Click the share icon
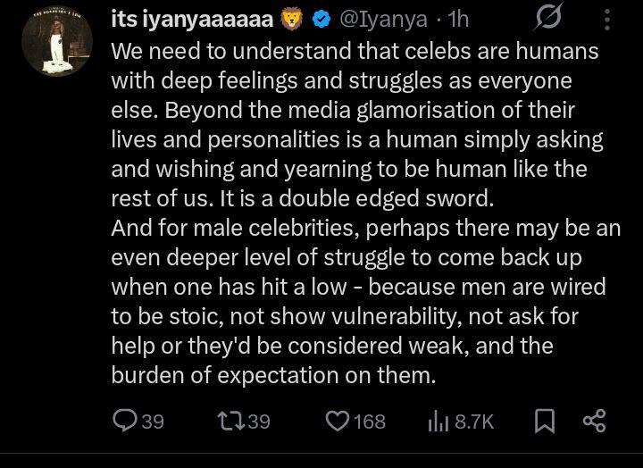The image size is (643, 468). [x=595, y=421]
